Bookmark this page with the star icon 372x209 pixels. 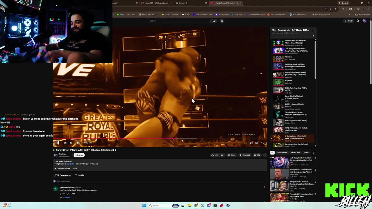pos(335,9)
